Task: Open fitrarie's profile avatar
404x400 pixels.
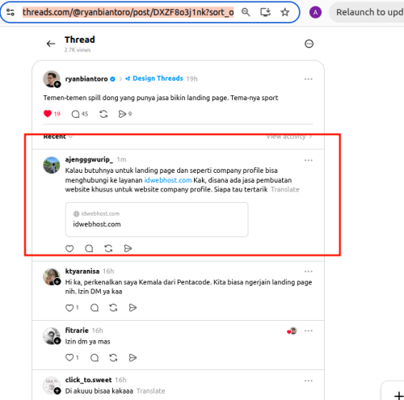Action: 52,336
